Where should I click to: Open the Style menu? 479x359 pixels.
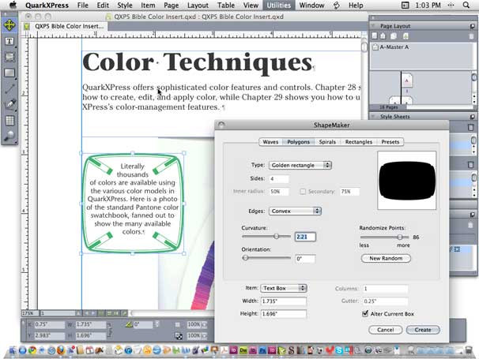(125, 6)
